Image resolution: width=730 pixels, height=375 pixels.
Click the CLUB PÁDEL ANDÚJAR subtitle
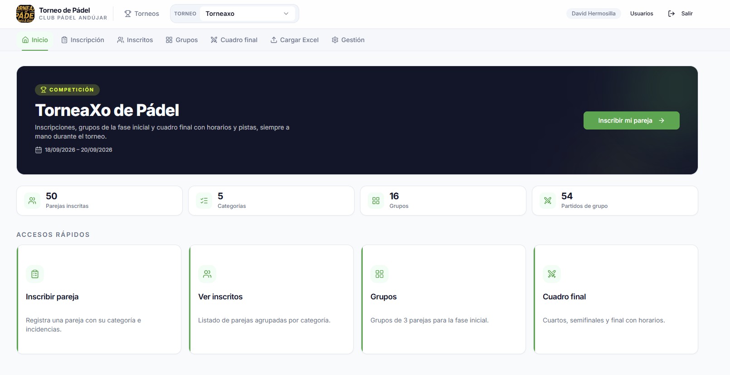coord(73,18)
